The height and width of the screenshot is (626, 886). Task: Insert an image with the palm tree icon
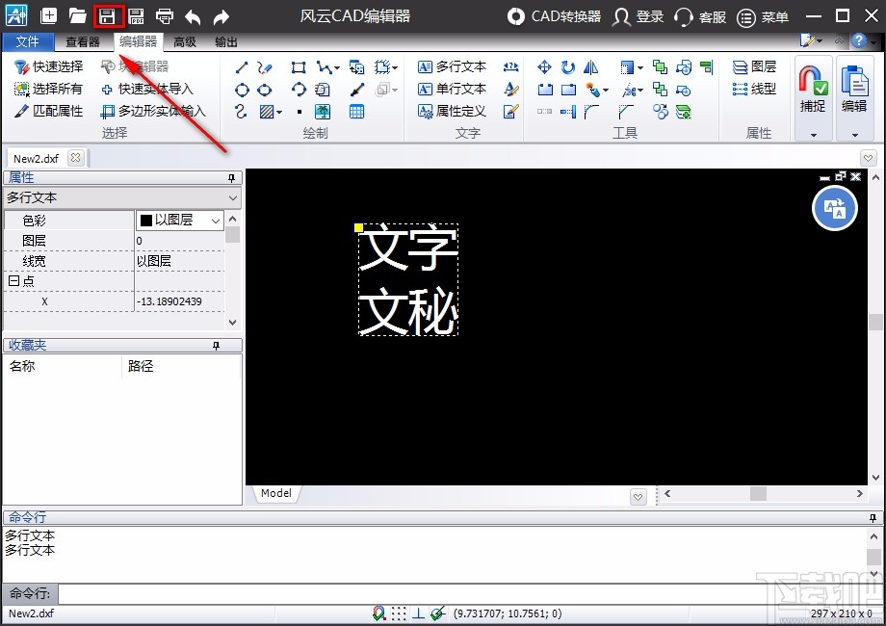(x=323, y=112)
